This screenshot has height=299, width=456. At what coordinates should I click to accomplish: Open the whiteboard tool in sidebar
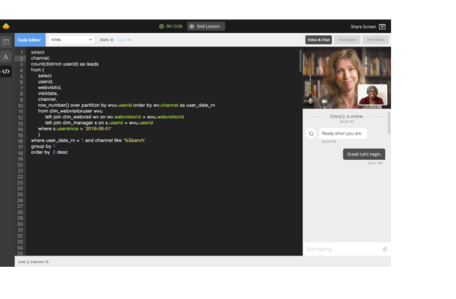tap(6, 42)
